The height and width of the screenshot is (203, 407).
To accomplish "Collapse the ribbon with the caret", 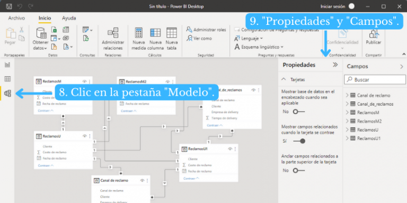I will pos(404,54).
